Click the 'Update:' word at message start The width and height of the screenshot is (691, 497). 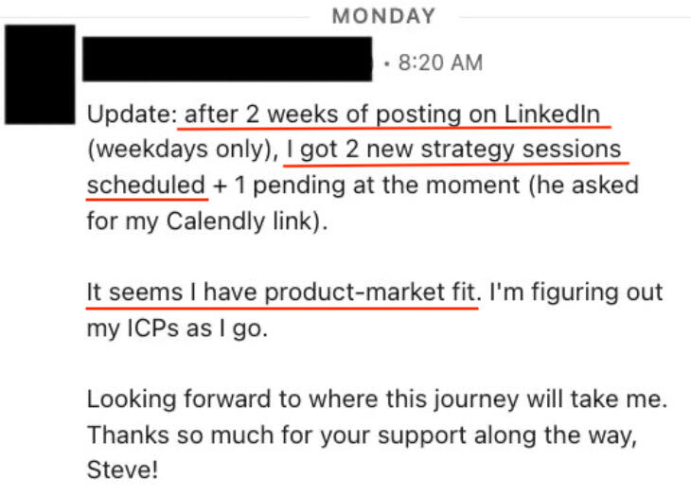pos(133,115)
